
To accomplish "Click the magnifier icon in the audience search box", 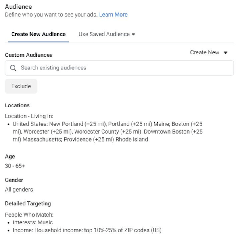I will pyautogui.click(x=13, y=68).
